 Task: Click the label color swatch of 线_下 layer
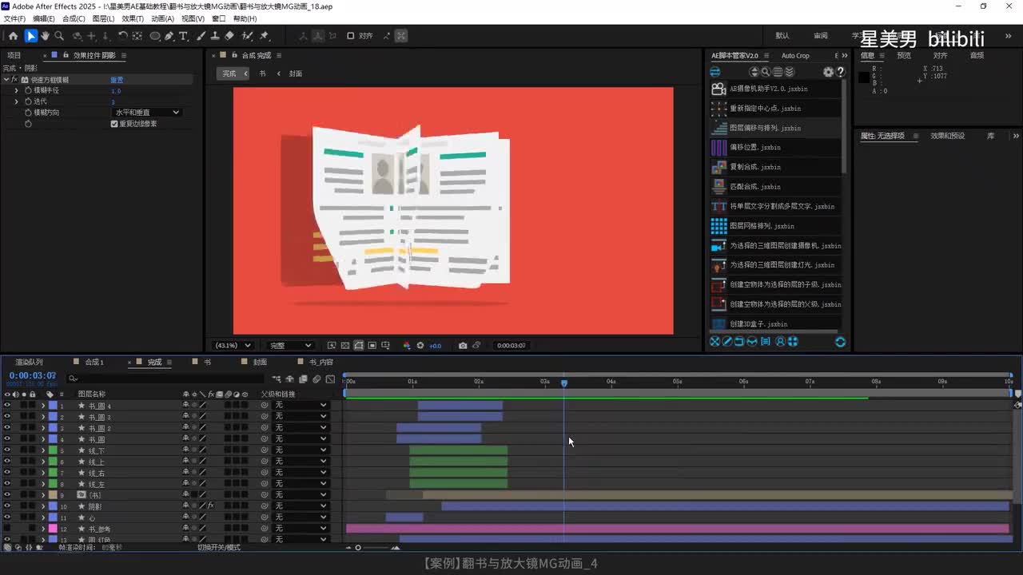point(53,450)
